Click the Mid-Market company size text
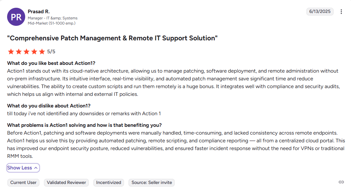This screenshot has height=193, width=351. [x=51, y=23]
